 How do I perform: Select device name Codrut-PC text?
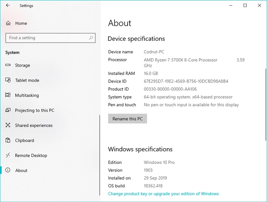click(154, 52)
